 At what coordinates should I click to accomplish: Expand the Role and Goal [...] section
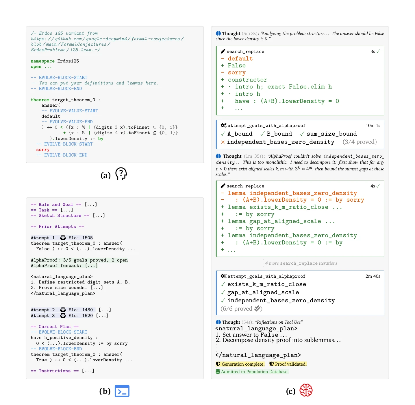tap(91, 205)
